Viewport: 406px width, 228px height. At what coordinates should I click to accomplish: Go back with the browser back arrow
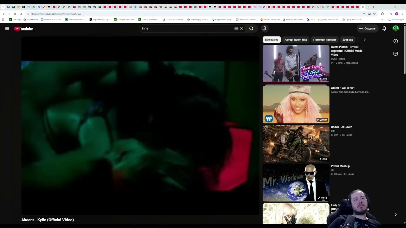coord(3,14)
